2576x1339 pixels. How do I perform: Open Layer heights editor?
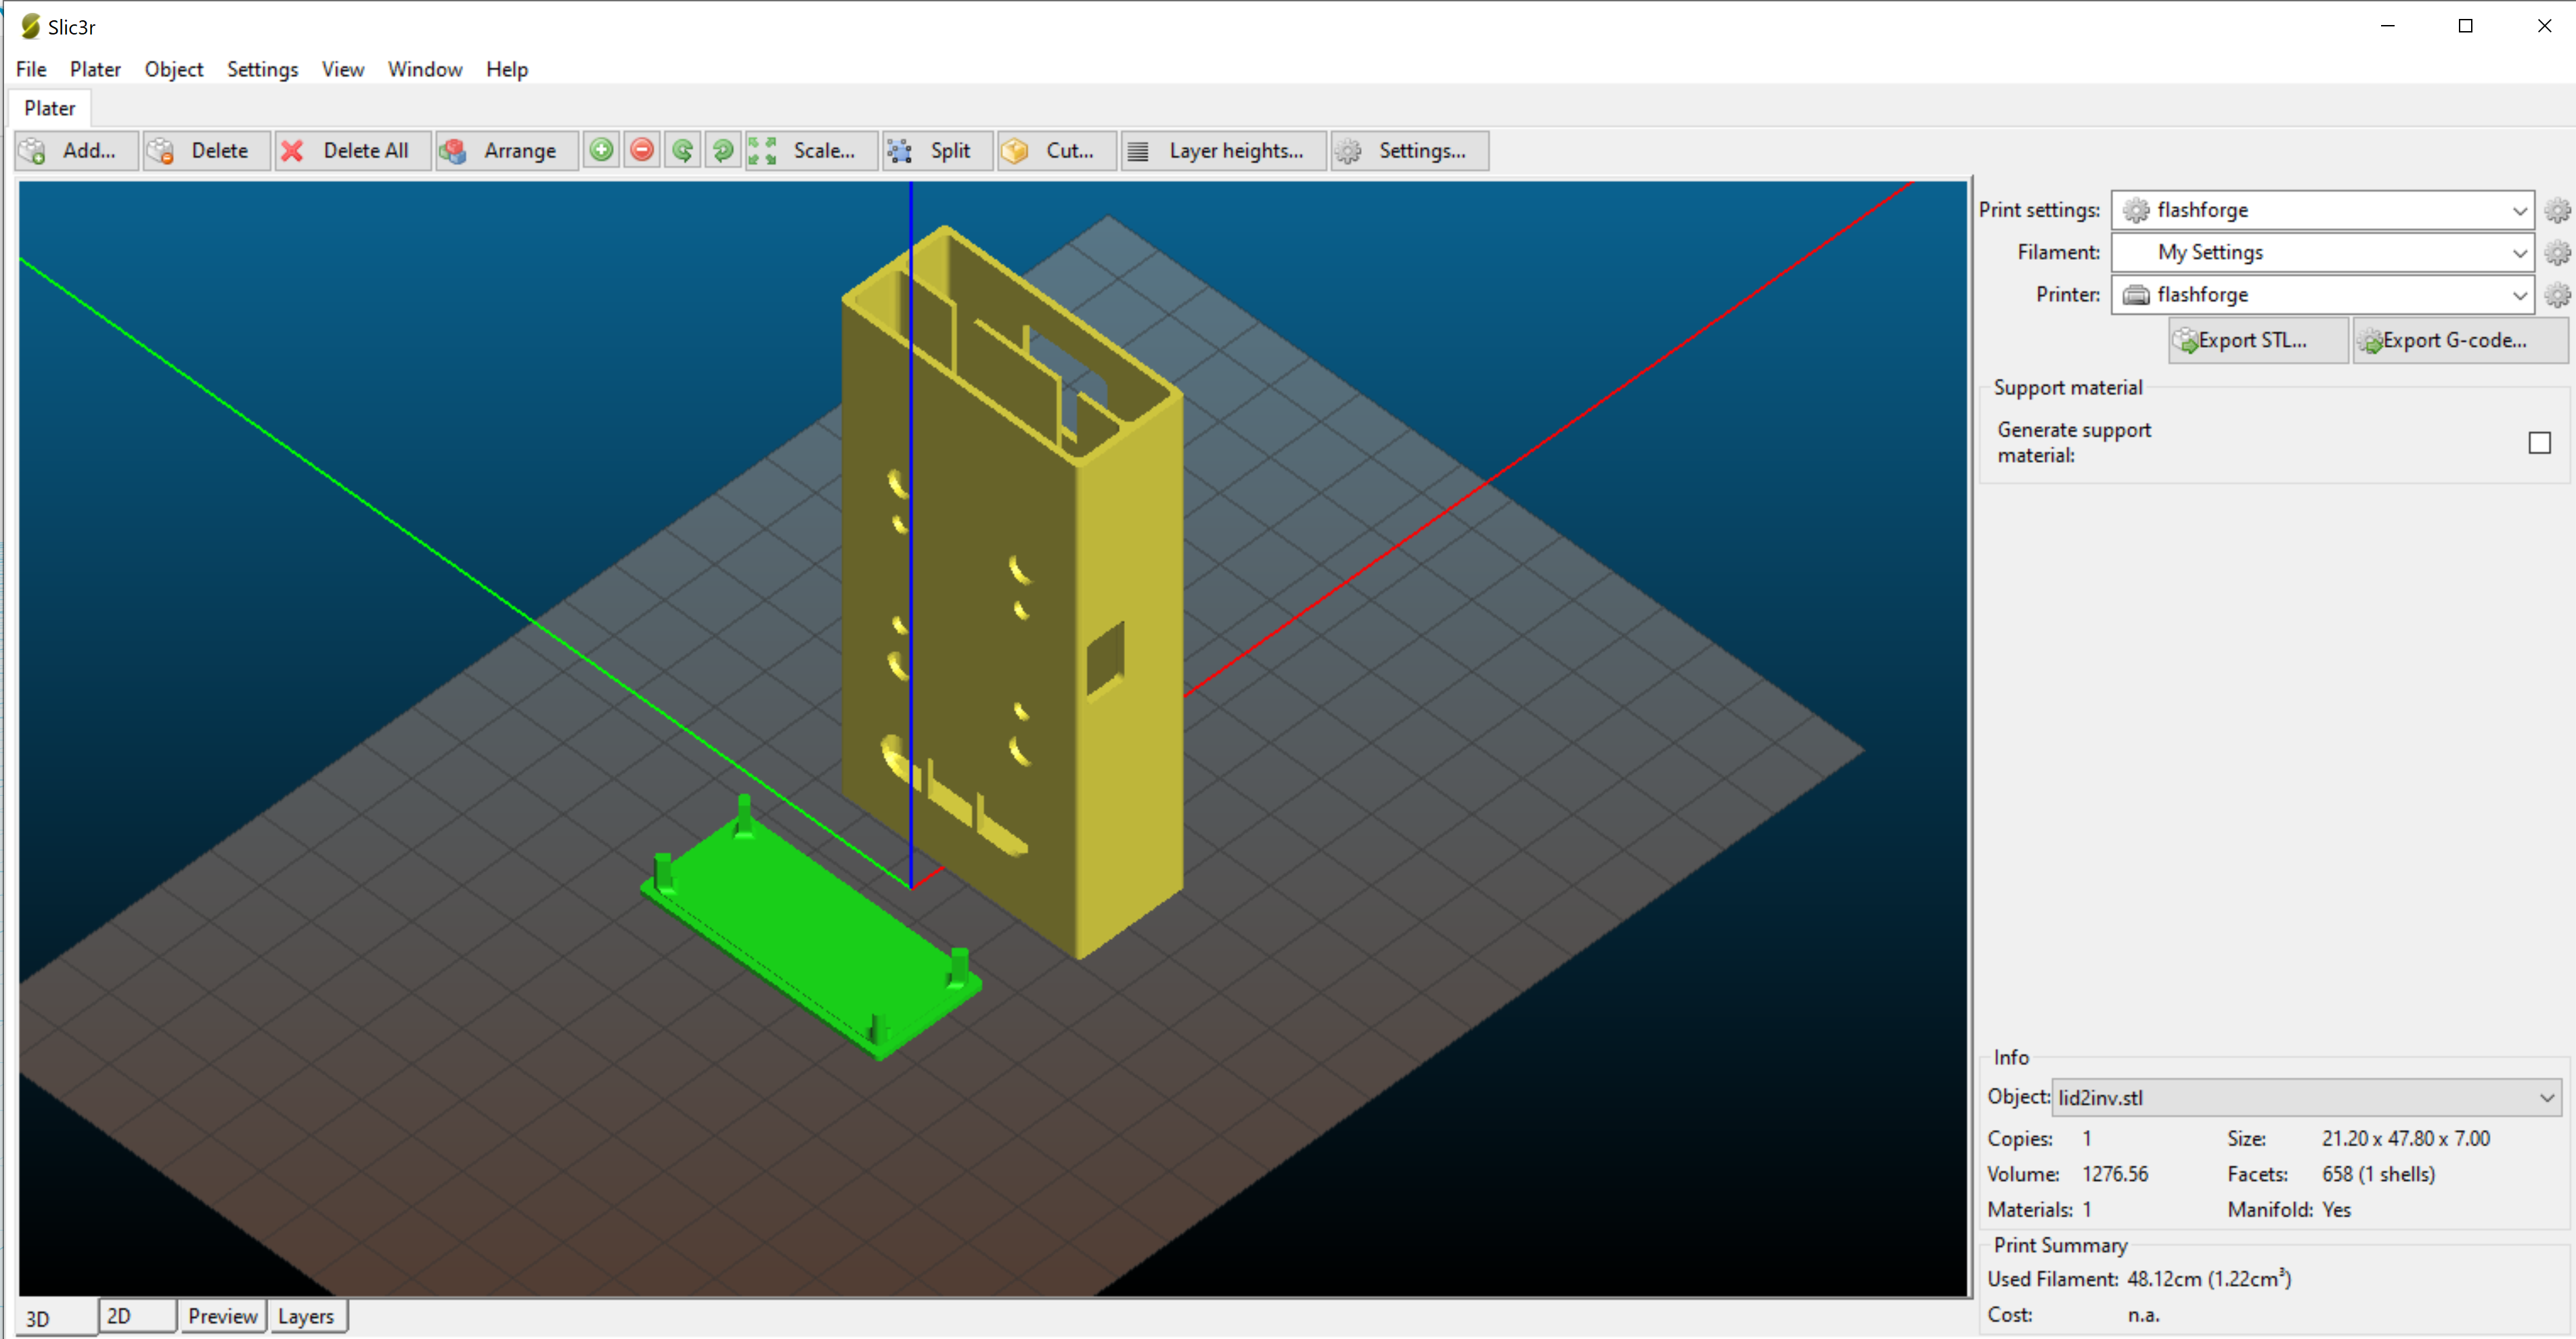1224,151
